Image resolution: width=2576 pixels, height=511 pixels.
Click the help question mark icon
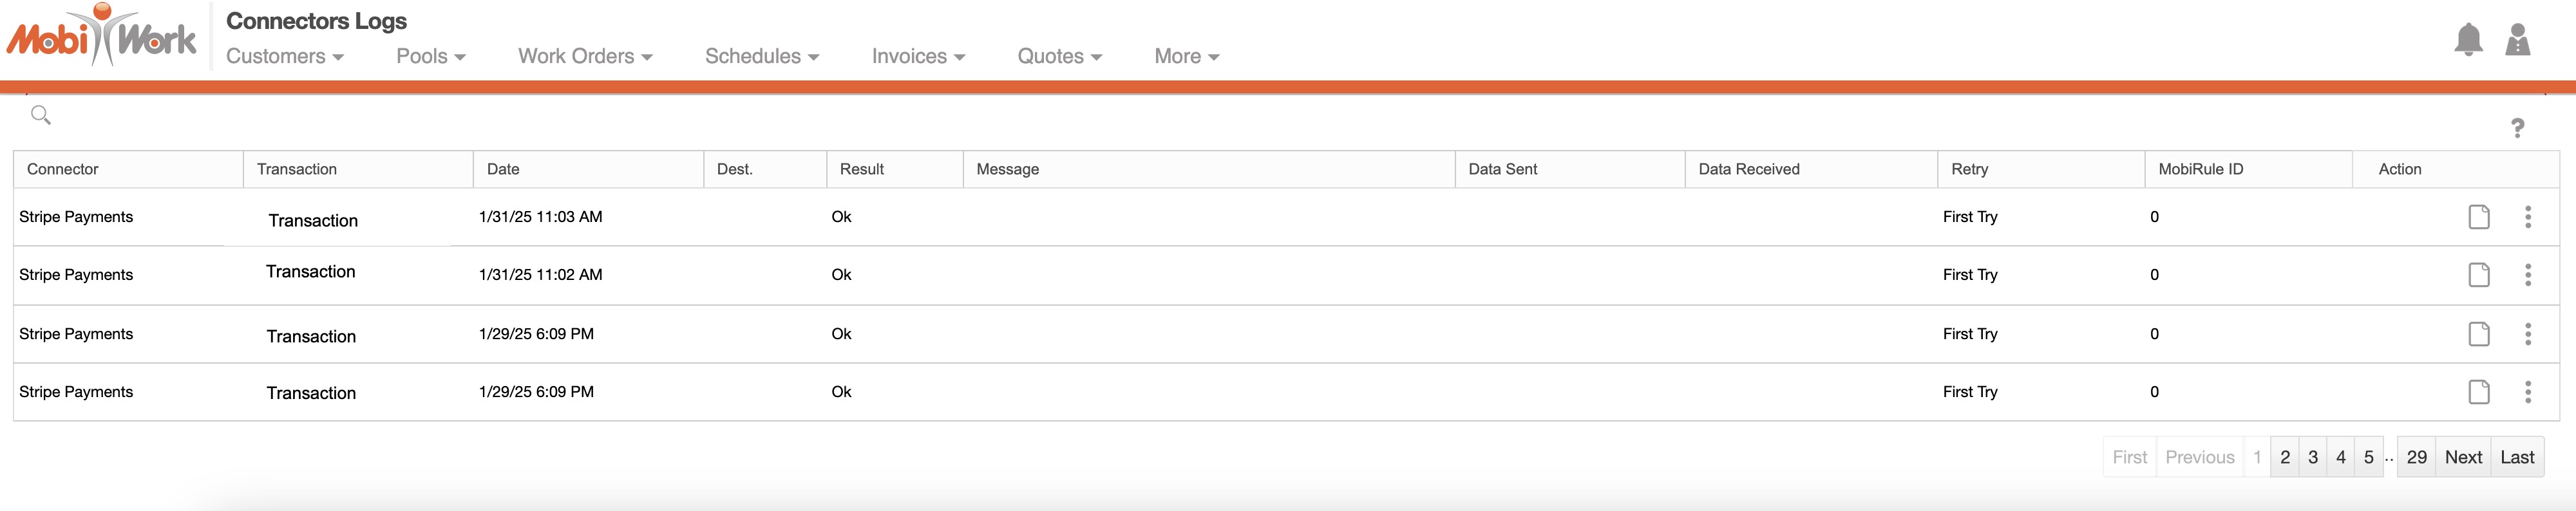2517,128
